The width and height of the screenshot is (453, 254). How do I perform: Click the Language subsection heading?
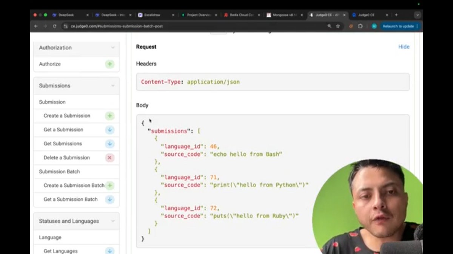coord(50,238)
